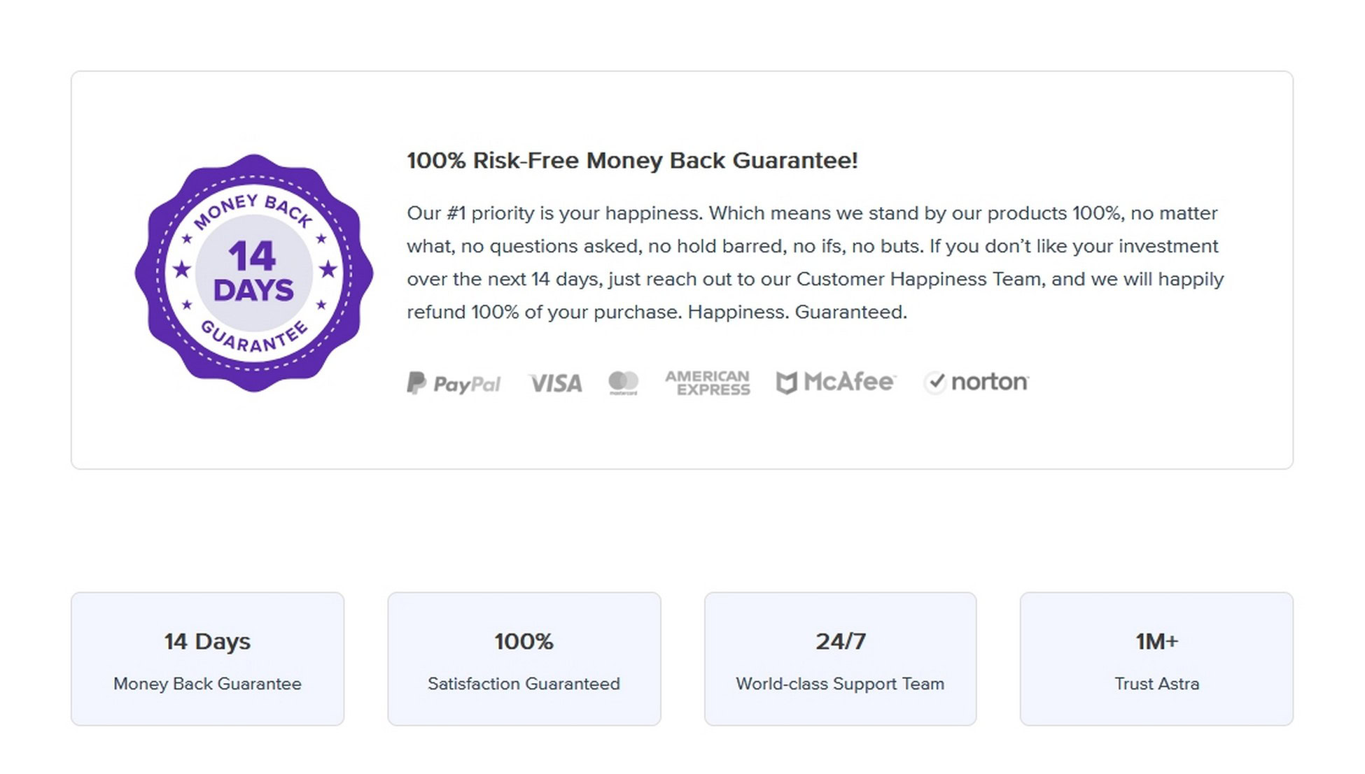This screenshot has height=774, width=1365.
Task: Click the PayPal logo
Action: coord(454,383)
